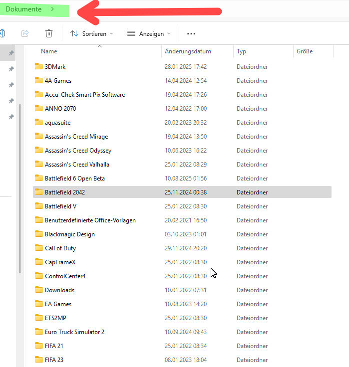Click Assassin's Creed Odyssey name text
The height and width of the screenshot is (367, 349).
click(x=78, y=151)
